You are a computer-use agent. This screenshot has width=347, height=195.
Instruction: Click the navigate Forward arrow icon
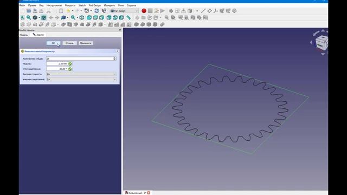click(x=57, y=18)
